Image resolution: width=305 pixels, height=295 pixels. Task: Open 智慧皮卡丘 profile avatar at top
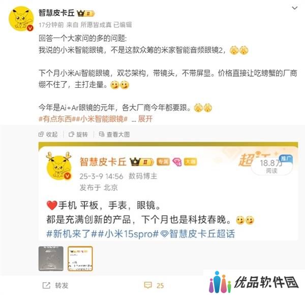point(21,19)
